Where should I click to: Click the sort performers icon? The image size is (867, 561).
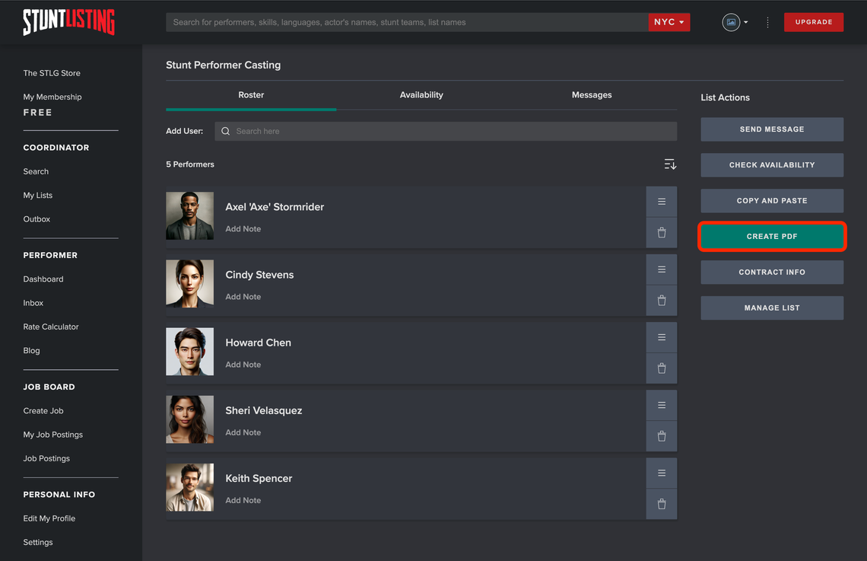(669, 164)
